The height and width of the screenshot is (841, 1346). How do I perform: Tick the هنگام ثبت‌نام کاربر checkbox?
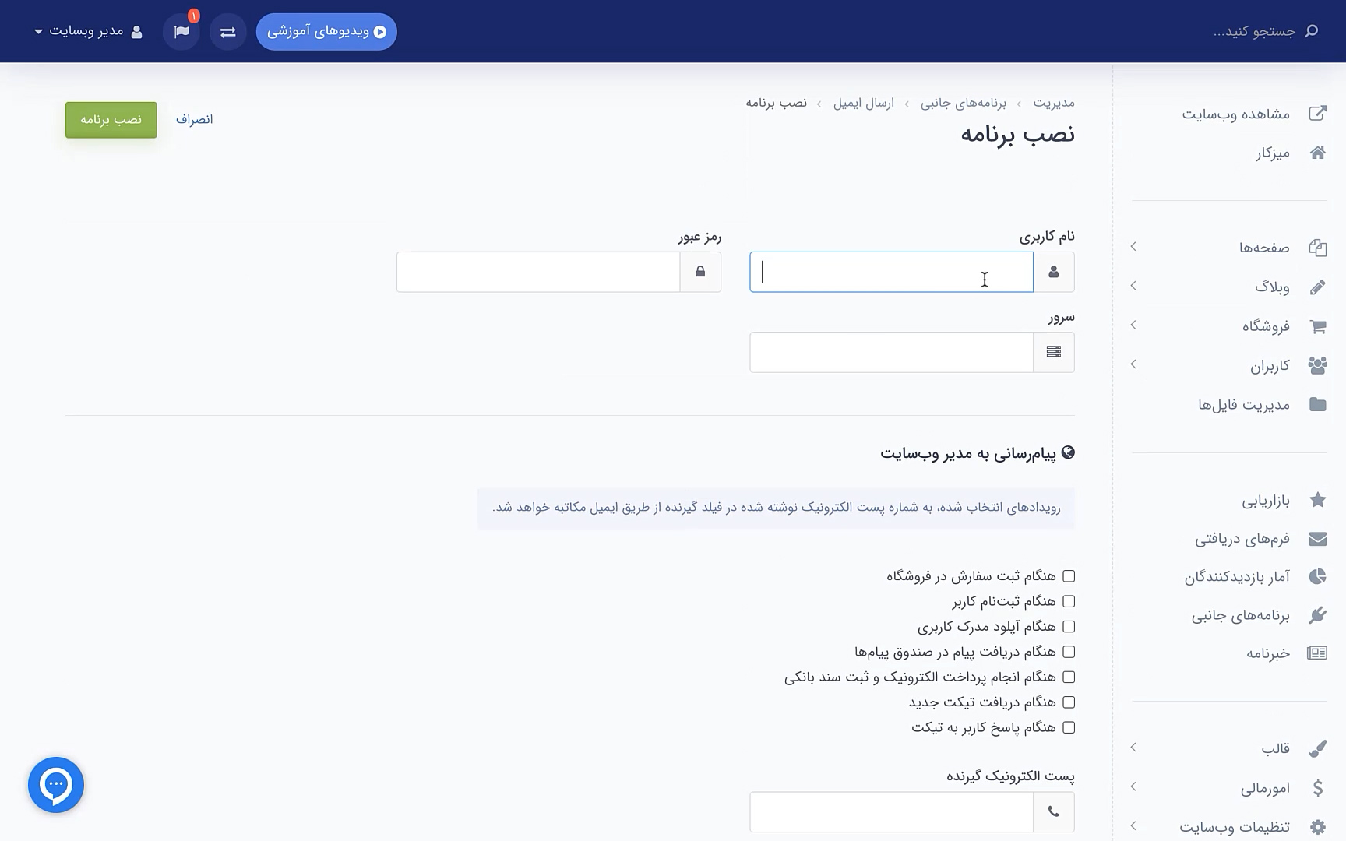tap(1069, 601)
